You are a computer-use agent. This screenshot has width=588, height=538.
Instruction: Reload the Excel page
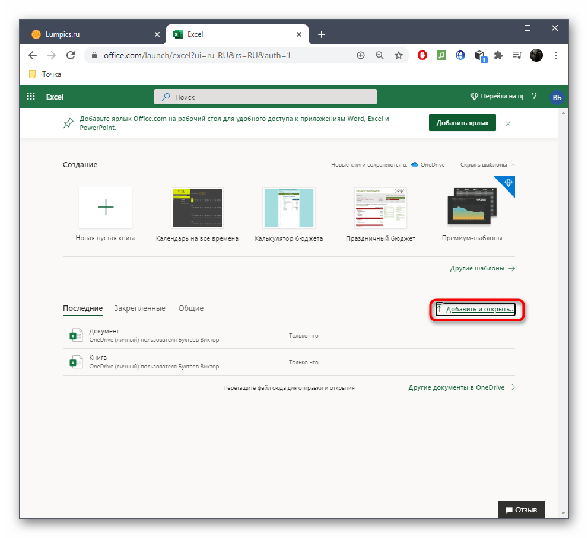point(71,56)
